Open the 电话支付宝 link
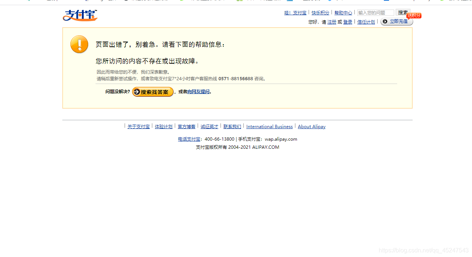This screenshot has width=472, height=257. click(x=189, y=139)
